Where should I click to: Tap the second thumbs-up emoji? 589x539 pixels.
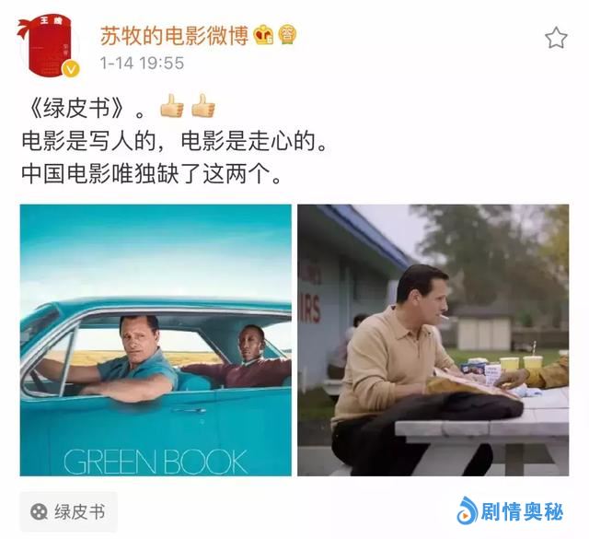coord(203,106)
